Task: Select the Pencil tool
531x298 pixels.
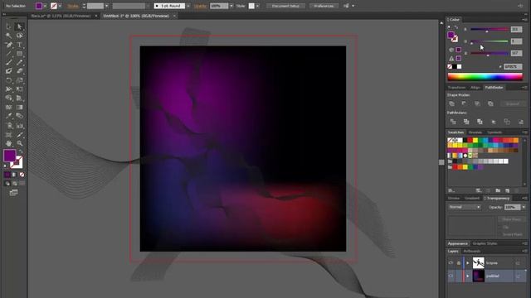Action: pyautogui.click(x=19, y=62)
